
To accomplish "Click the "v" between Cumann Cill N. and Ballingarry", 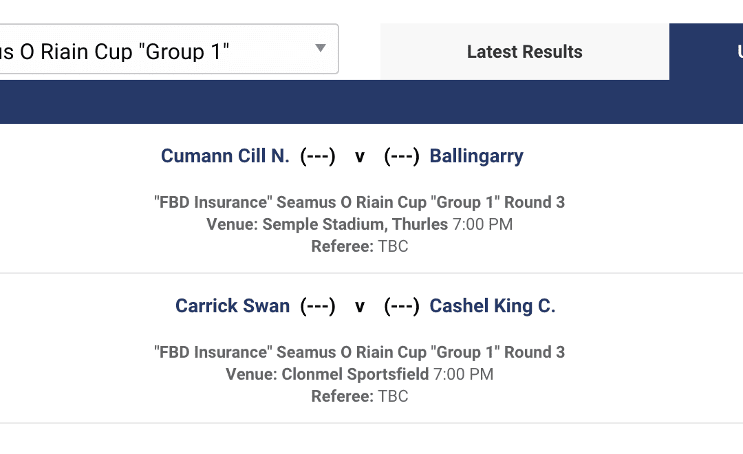I will tap(359, 157).
